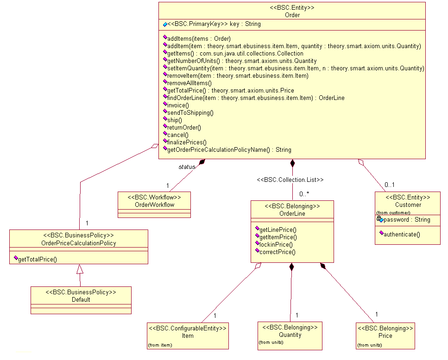The image size is (448, 360).
Task: Click the composition diamond by status label
Action: pyautogui.click(x=202, y=162)
